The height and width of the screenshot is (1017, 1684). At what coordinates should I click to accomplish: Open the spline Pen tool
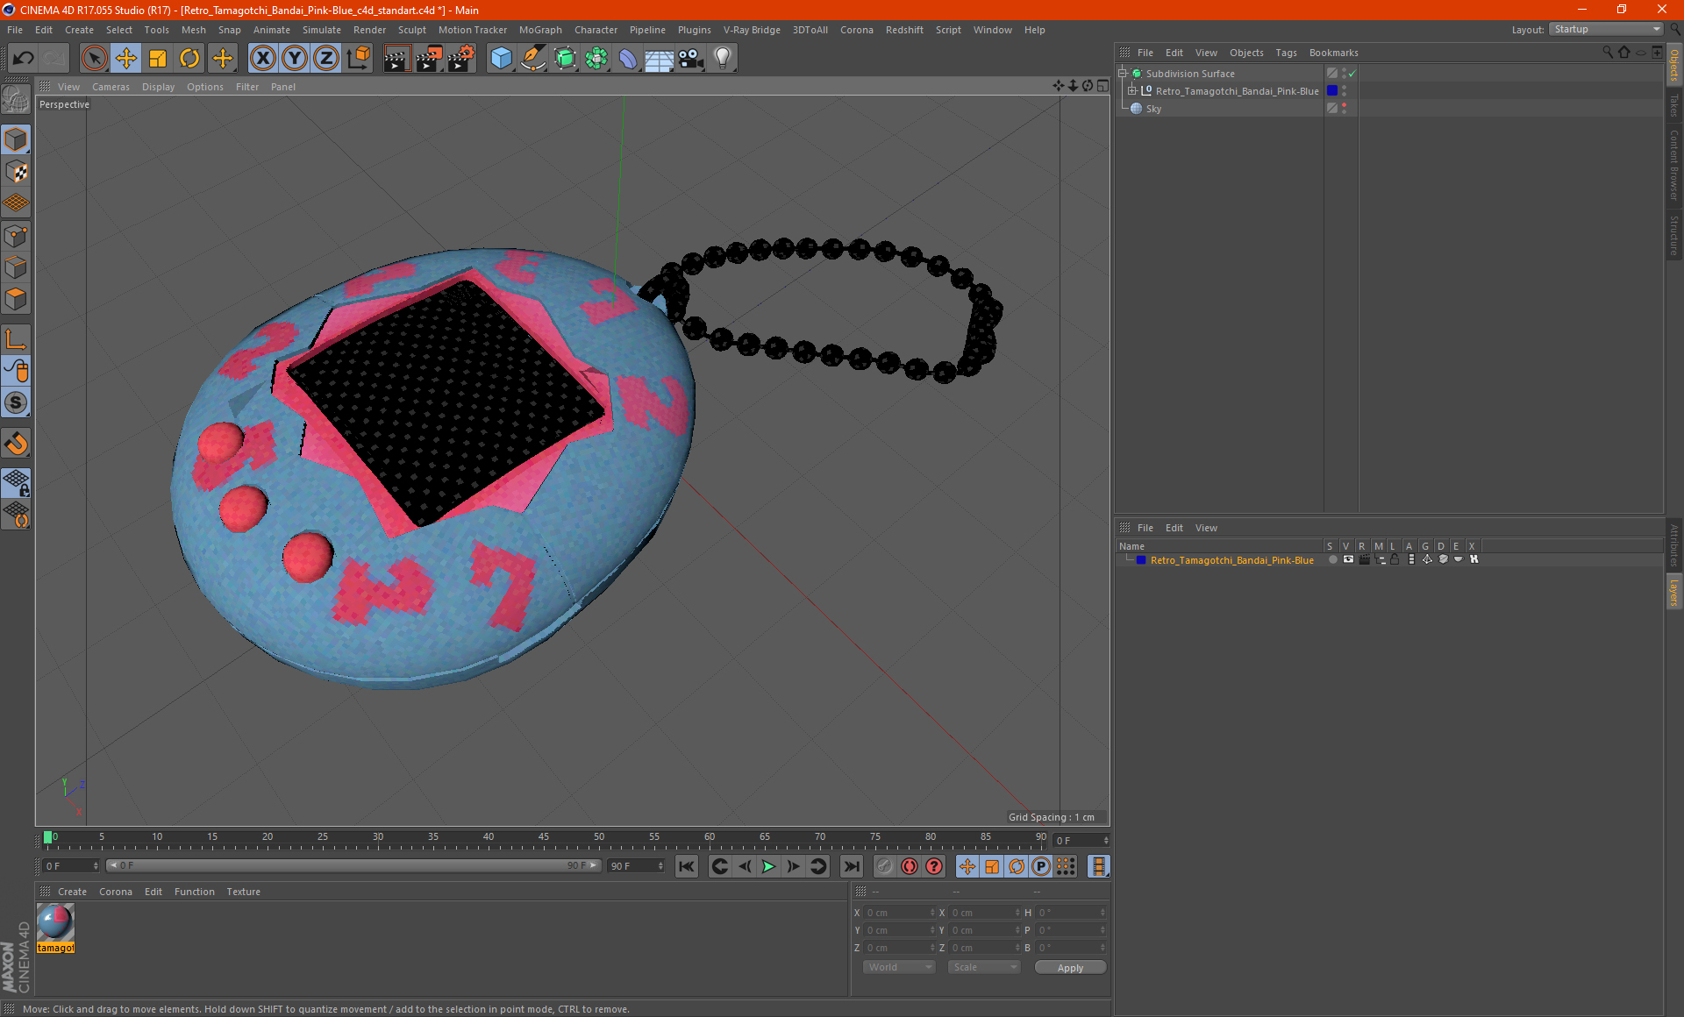coord(533,58)
